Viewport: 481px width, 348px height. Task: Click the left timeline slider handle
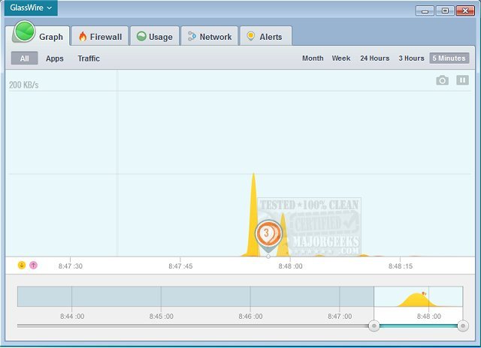pos(374,325)
